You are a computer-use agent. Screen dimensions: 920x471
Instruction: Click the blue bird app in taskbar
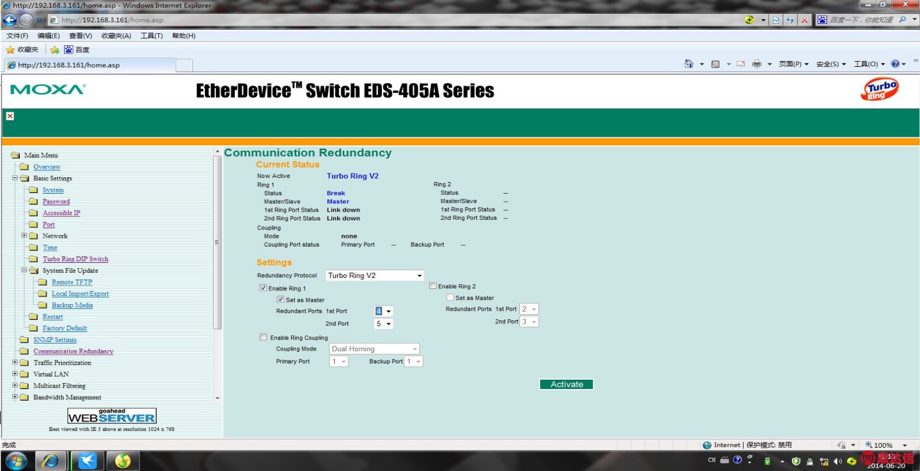87,461
